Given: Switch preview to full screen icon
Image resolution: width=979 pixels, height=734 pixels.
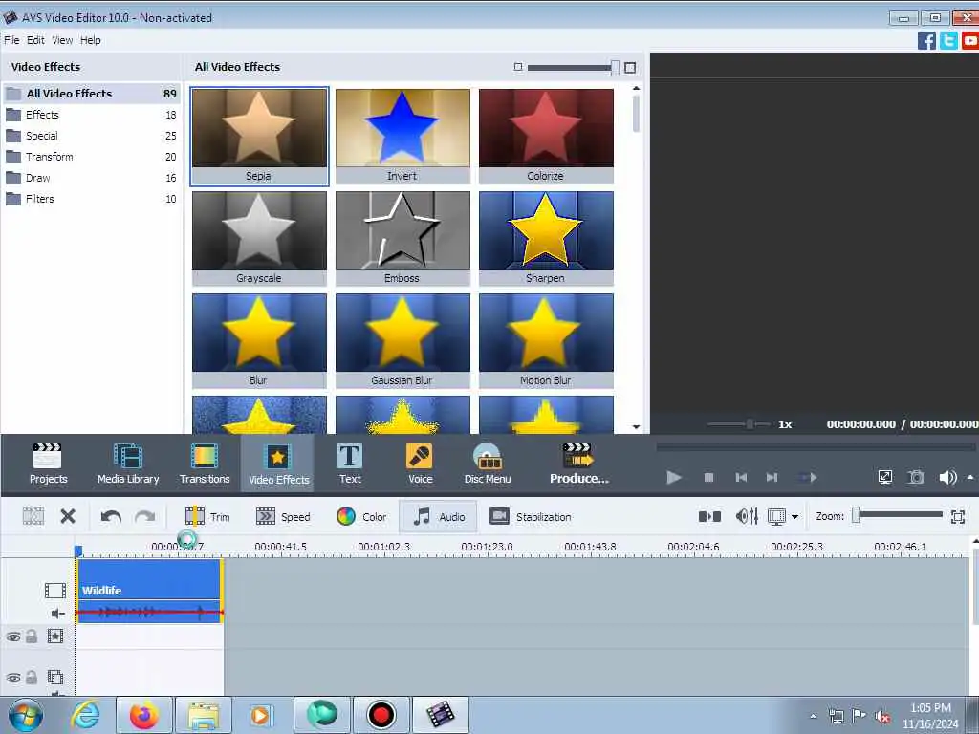Looking at the screenshot, I should point(884,478).
